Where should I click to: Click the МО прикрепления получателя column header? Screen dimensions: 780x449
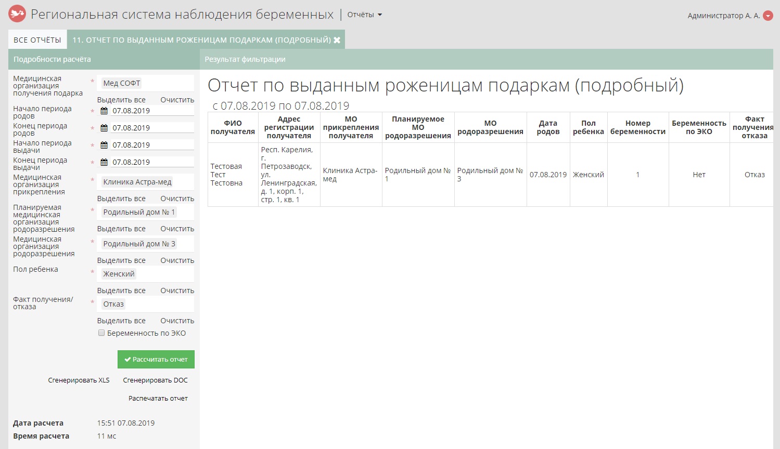click(x=351, y=127)
